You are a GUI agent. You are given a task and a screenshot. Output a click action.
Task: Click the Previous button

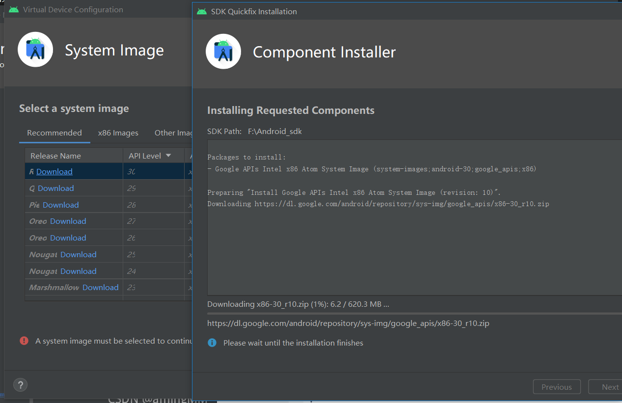(557, 387)
